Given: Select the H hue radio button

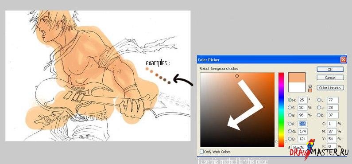Looking at the screenshot, I should [290, 100].
